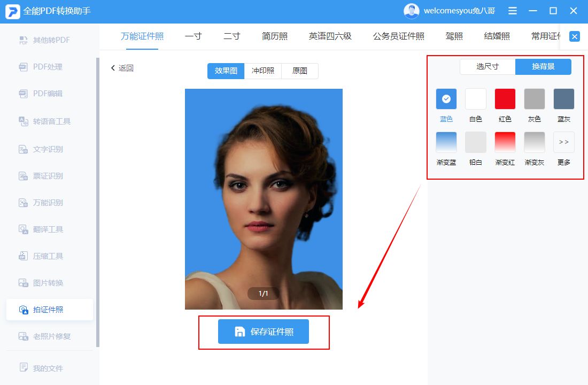
Task: Click the 蓝色 swatch label text
Action: pos(446,119)
